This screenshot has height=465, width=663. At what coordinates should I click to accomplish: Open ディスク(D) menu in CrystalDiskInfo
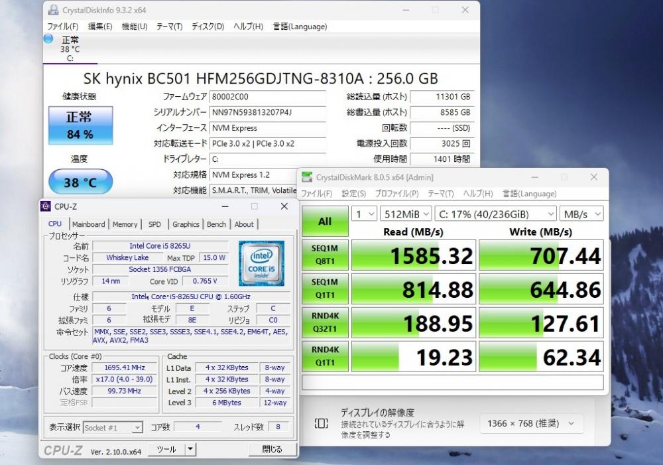(208, 27)
